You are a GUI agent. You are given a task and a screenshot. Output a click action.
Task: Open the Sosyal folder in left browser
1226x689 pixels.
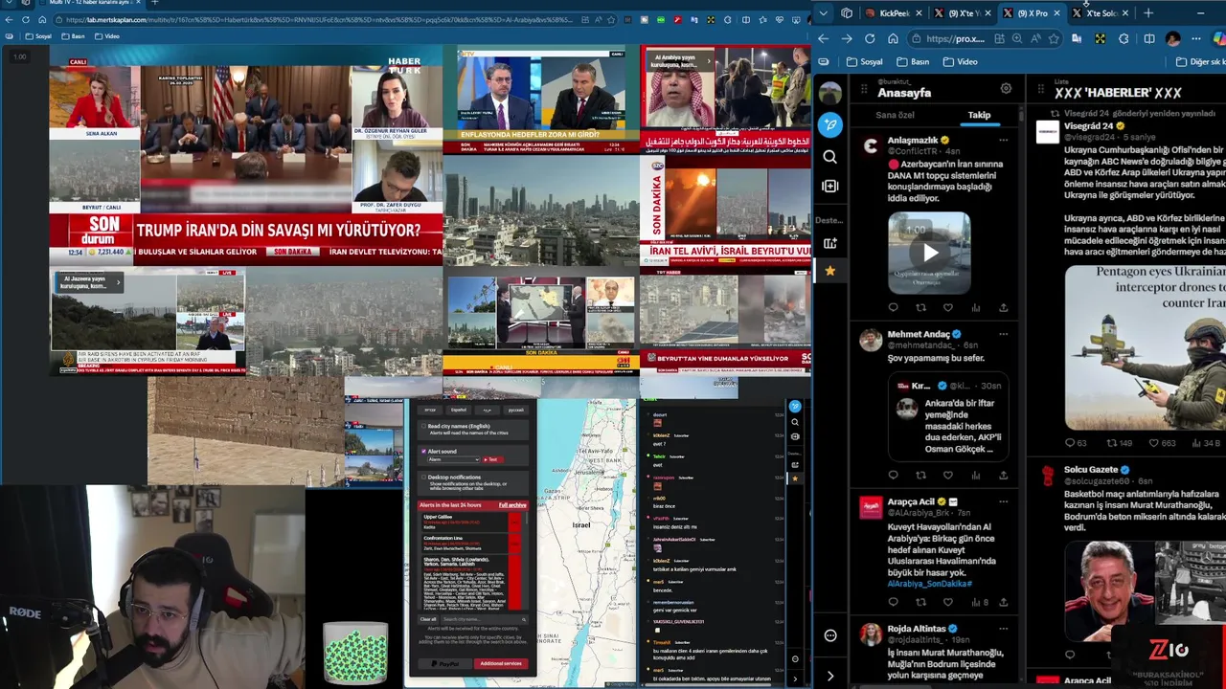pyautogui.click(x=38, y=36)
